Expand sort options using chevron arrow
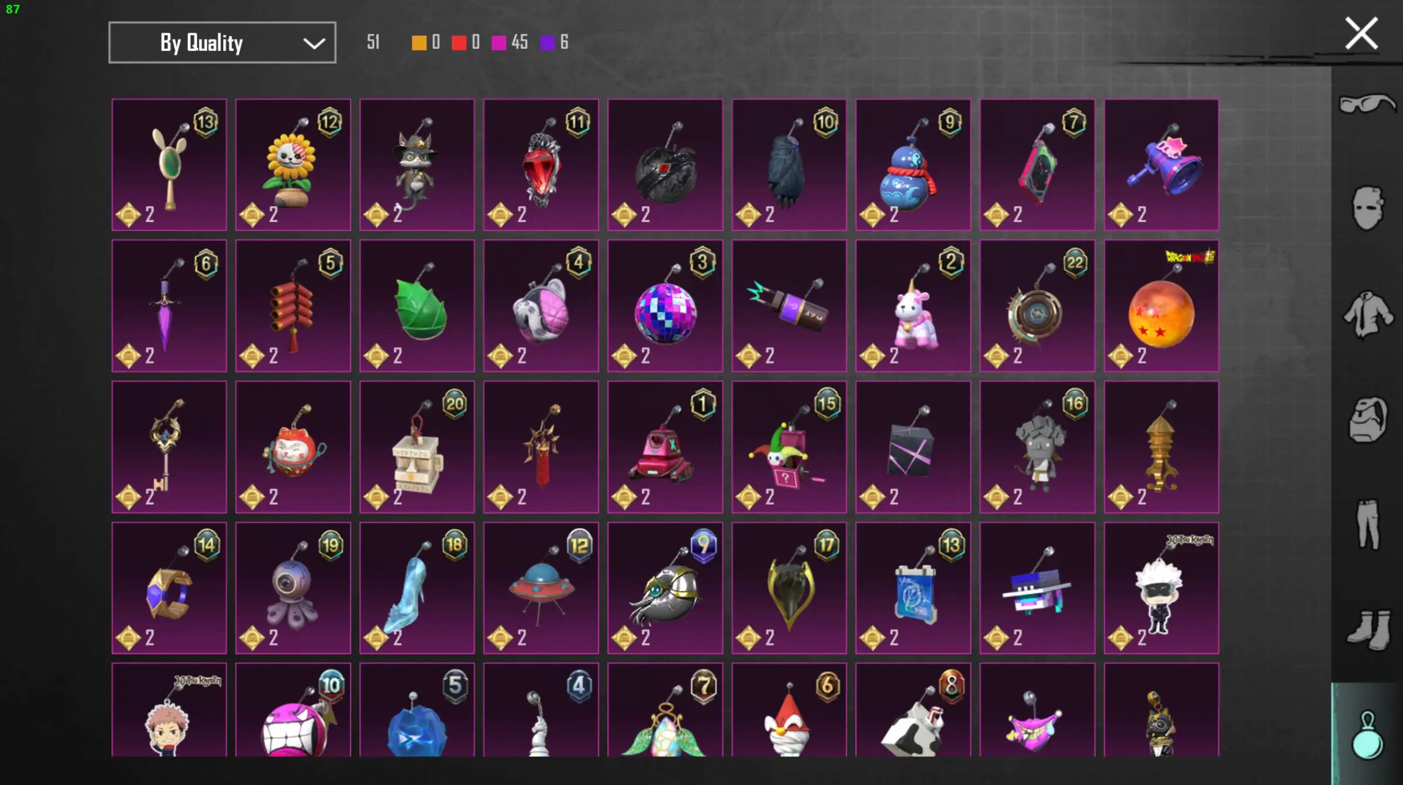This screenshot has width=1403, height=785. [x=314, y=43]
